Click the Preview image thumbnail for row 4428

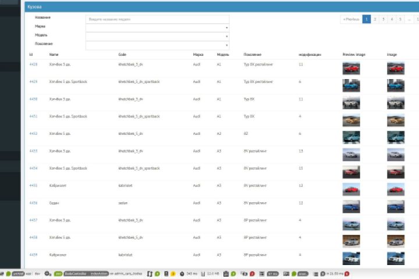tap(351, 69)
